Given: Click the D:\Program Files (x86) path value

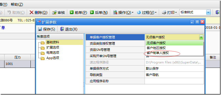Looking at the screenshot, I should tap(174, 62).
